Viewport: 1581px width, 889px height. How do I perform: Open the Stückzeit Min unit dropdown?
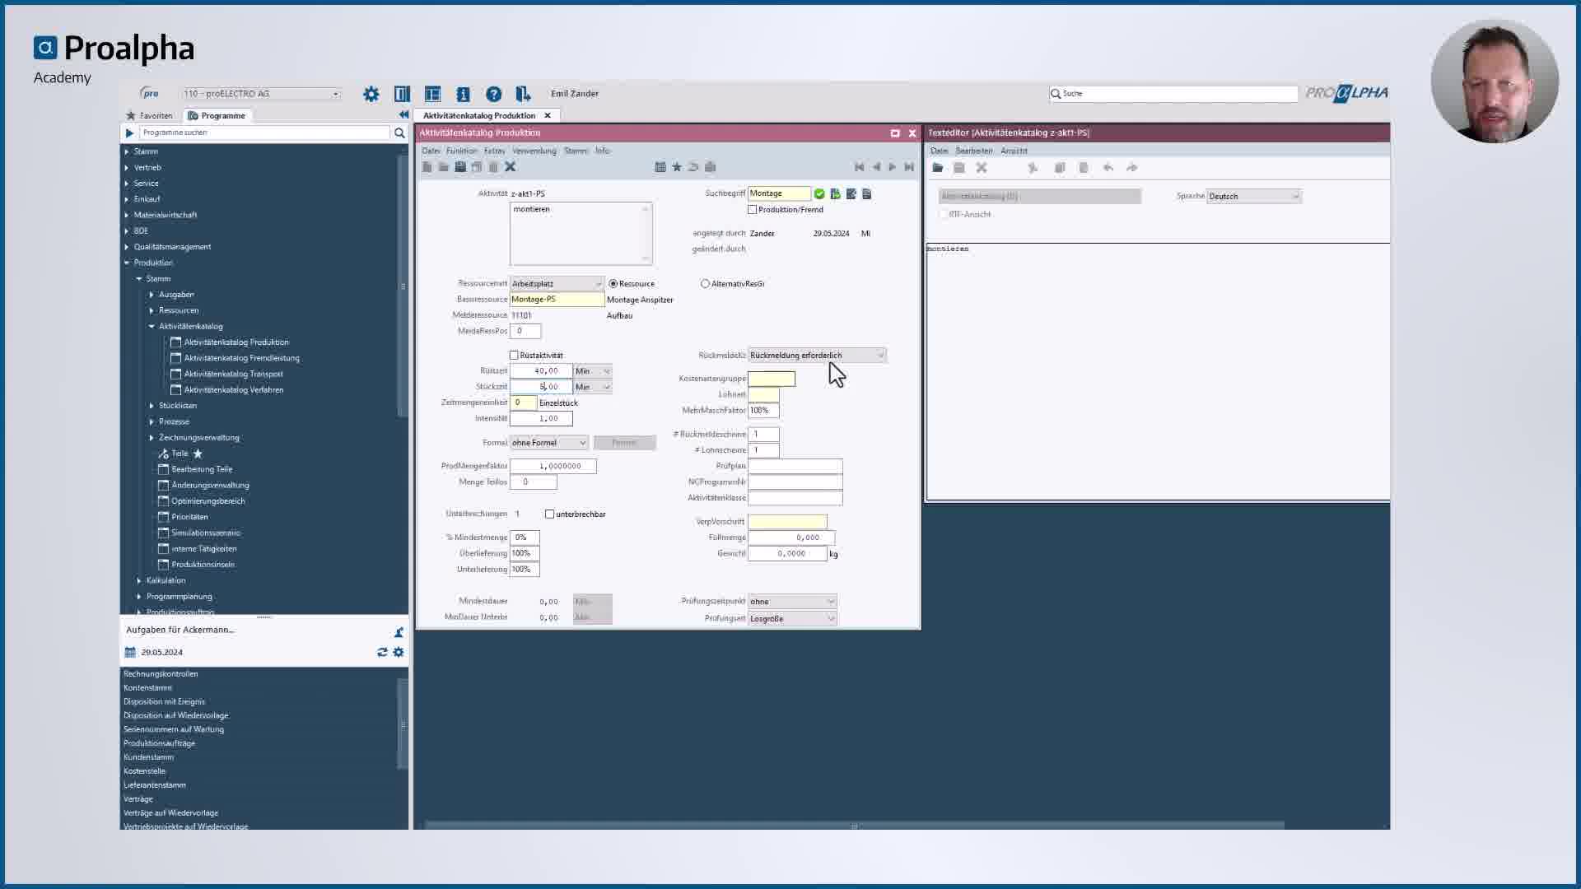click(x=593, y=387)
